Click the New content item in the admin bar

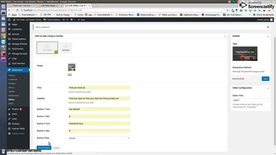coord(82,20)
